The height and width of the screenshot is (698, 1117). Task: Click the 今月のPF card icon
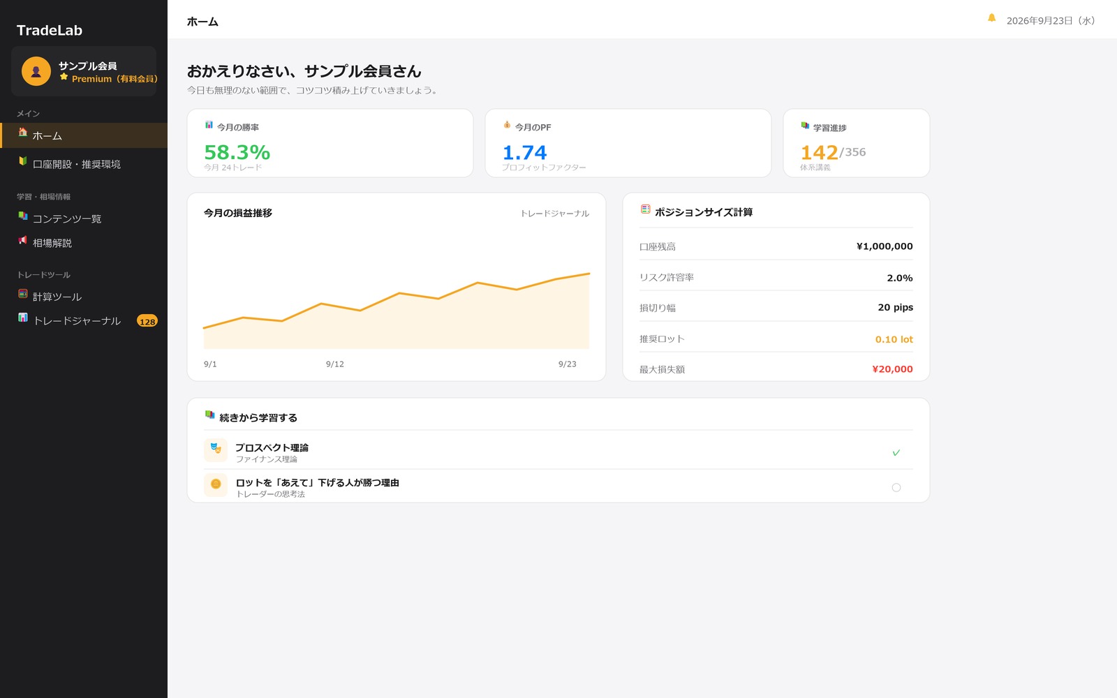[x=507, y=125]
